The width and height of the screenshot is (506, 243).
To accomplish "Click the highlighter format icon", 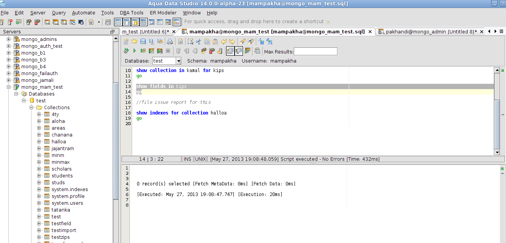I will (242, 41).
